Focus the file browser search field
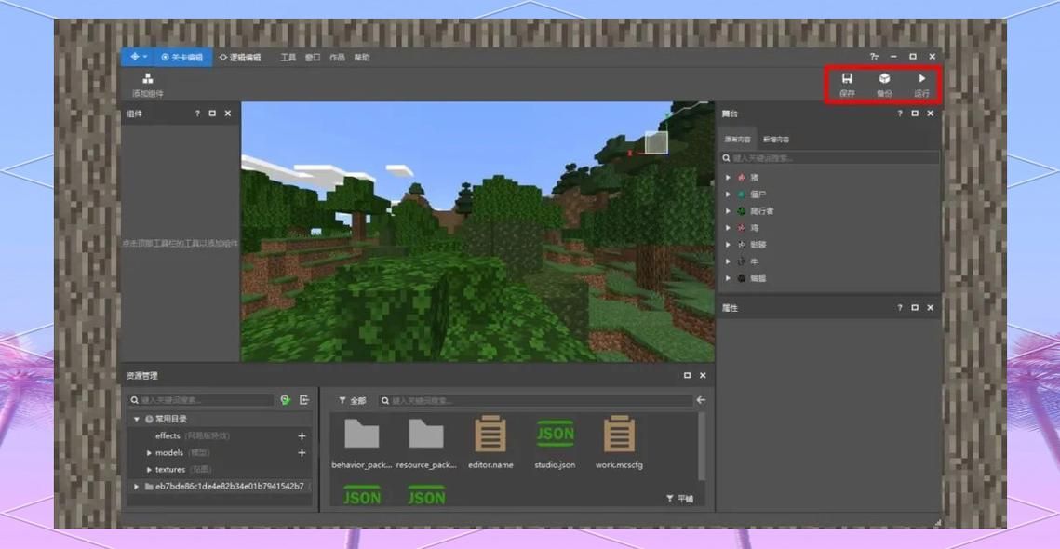Image resolution: width=1060 pixels, height=549 pixels. point(535,401)
